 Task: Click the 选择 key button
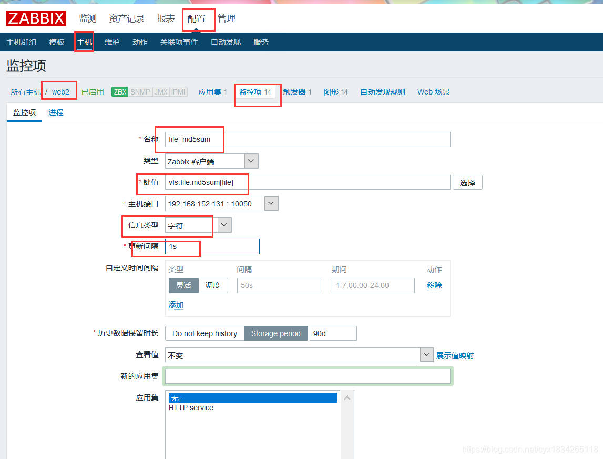tap(467, 182)
